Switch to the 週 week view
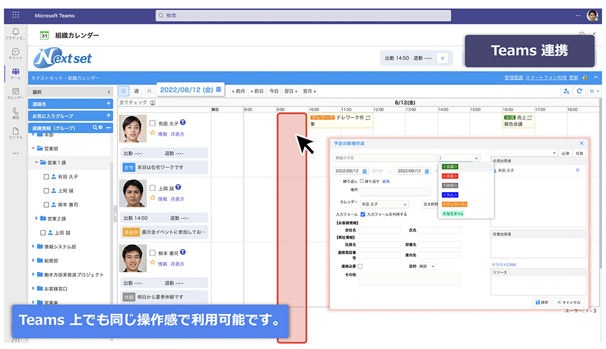The width and height of the screenshot is (606, 349). pyautogui.click(x=136, y=91)
